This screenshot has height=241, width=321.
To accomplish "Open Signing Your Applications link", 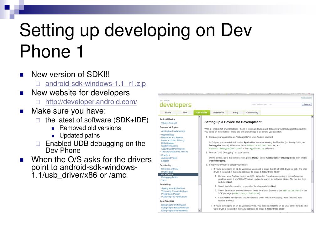I will (x=173, y=188).
